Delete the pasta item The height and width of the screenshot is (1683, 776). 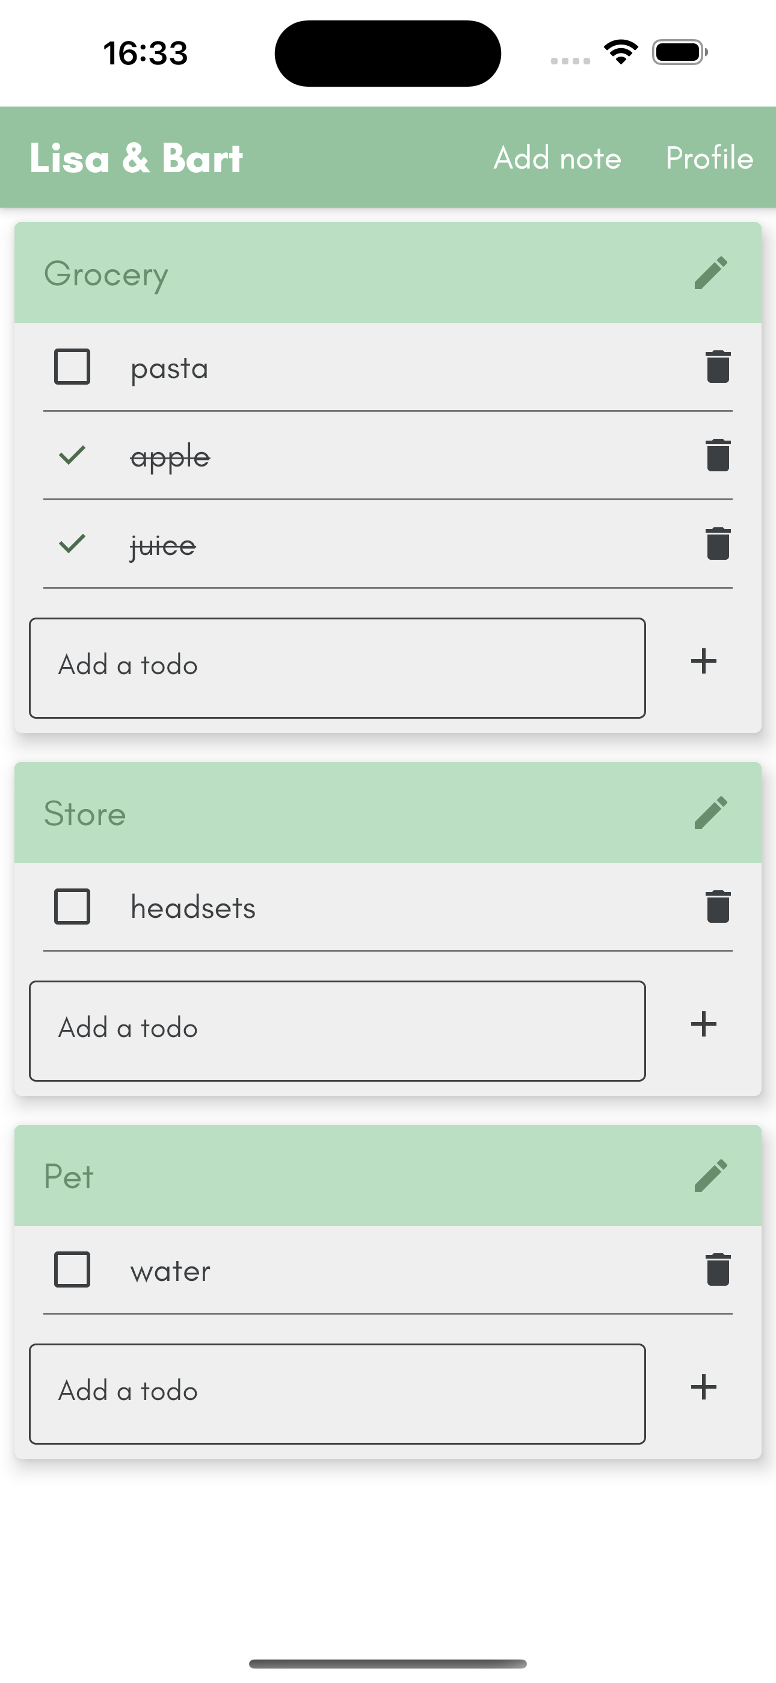click(x=718, y=367)
